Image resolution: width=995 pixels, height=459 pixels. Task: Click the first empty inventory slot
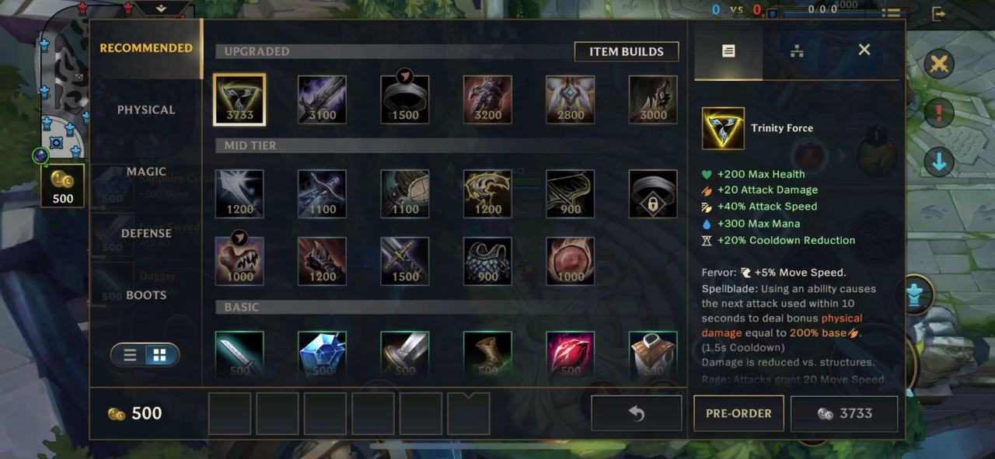coord(229,413)
